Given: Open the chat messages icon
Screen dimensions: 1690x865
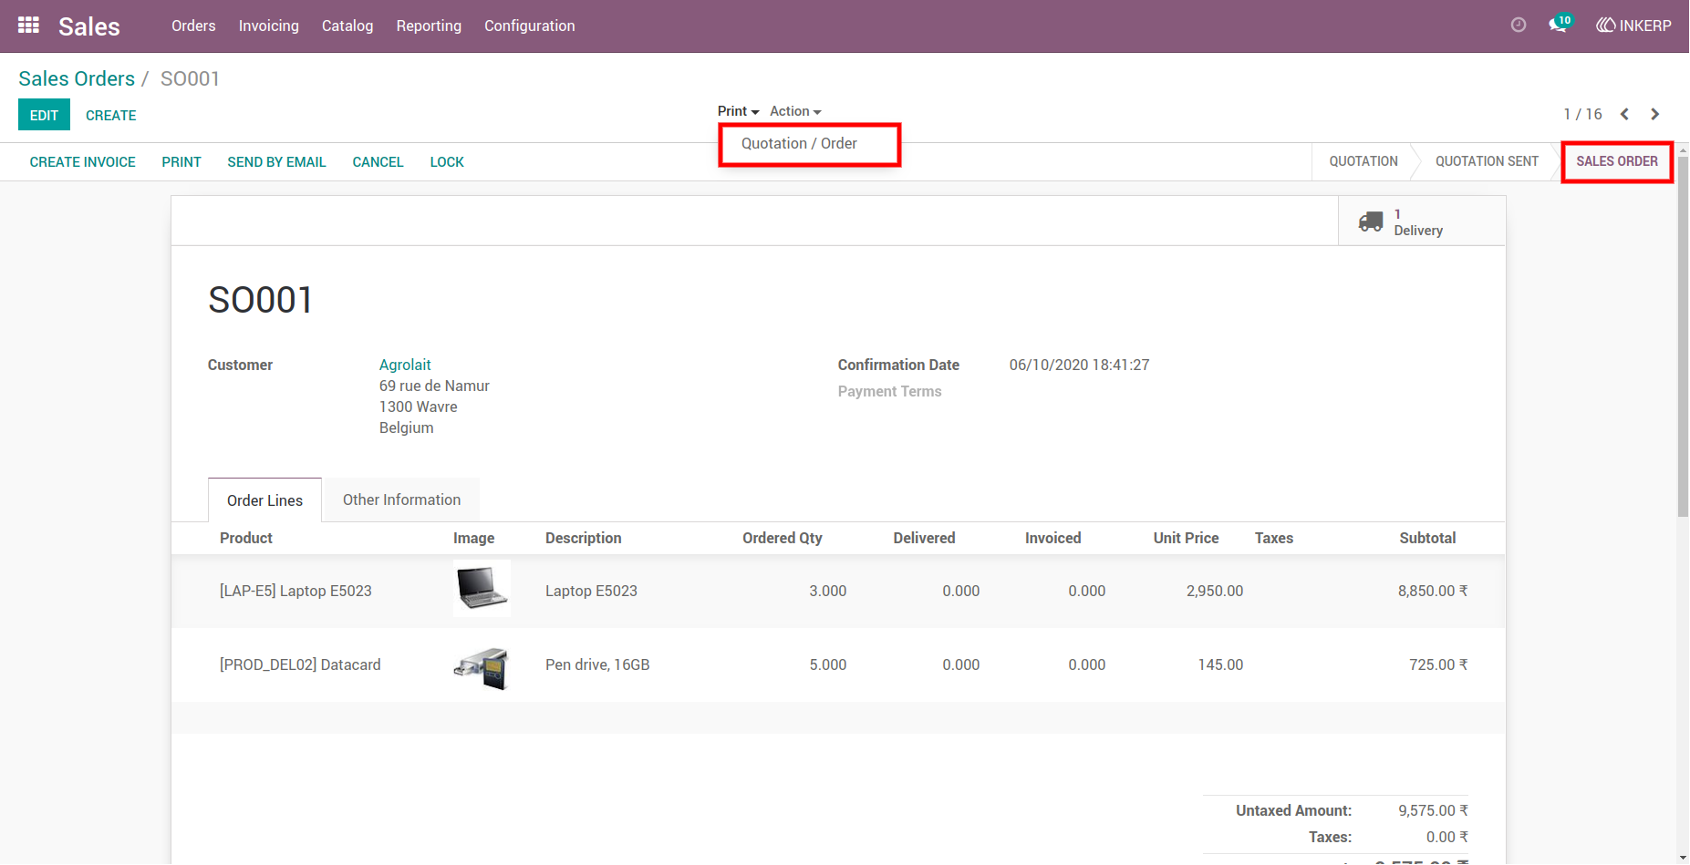Looking at the screenshot, I should point(1560,25).
